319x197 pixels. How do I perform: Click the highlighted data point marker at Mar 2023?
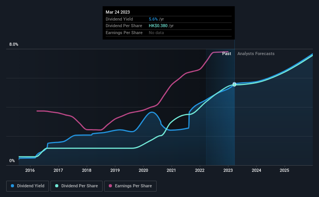[234, 84]
